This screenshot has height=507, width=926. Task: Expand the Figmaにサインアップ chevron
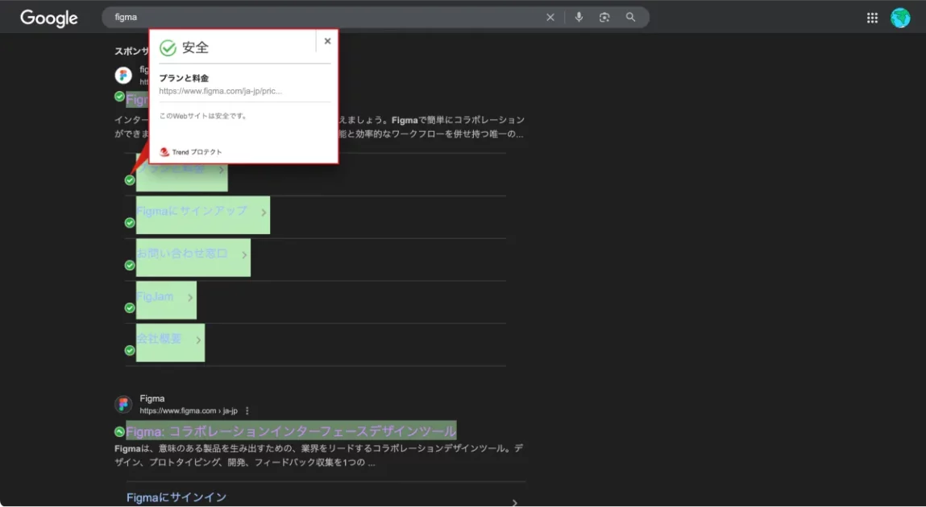[264, 212]
